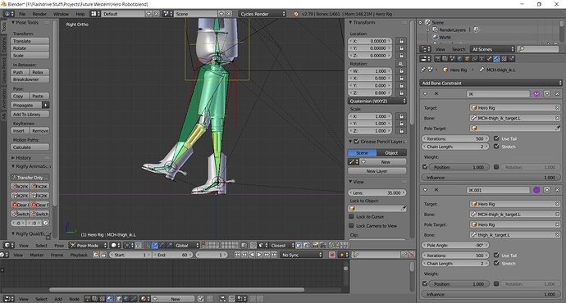This screenshot has height=303, width=566.
Task: Click the timeline record button icon
Action: [x=331, y=255]
